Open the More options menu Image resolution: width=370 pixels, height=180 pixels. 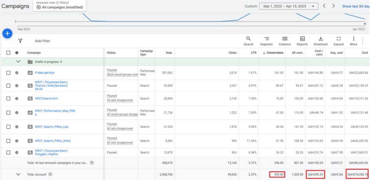354,41
